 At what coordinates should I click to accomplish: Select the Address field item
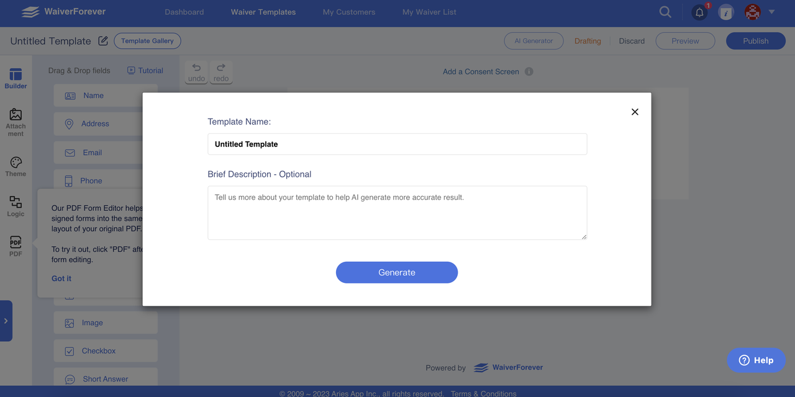(x=105, y=124)
